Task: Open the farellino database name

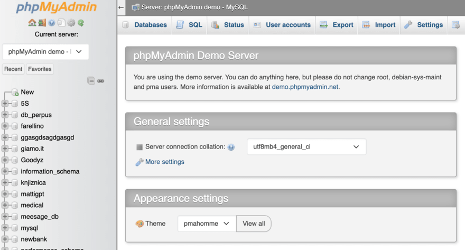Action: click(x=32, y=126)
